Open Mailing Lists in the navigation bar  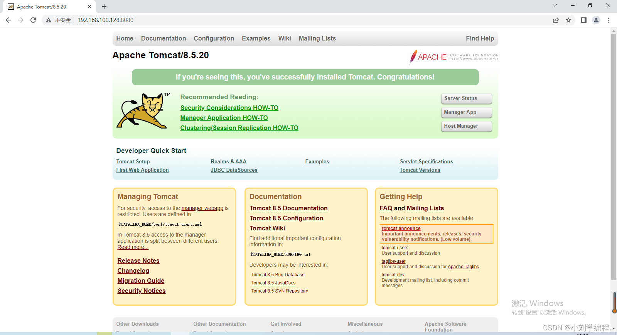[317, 39]
